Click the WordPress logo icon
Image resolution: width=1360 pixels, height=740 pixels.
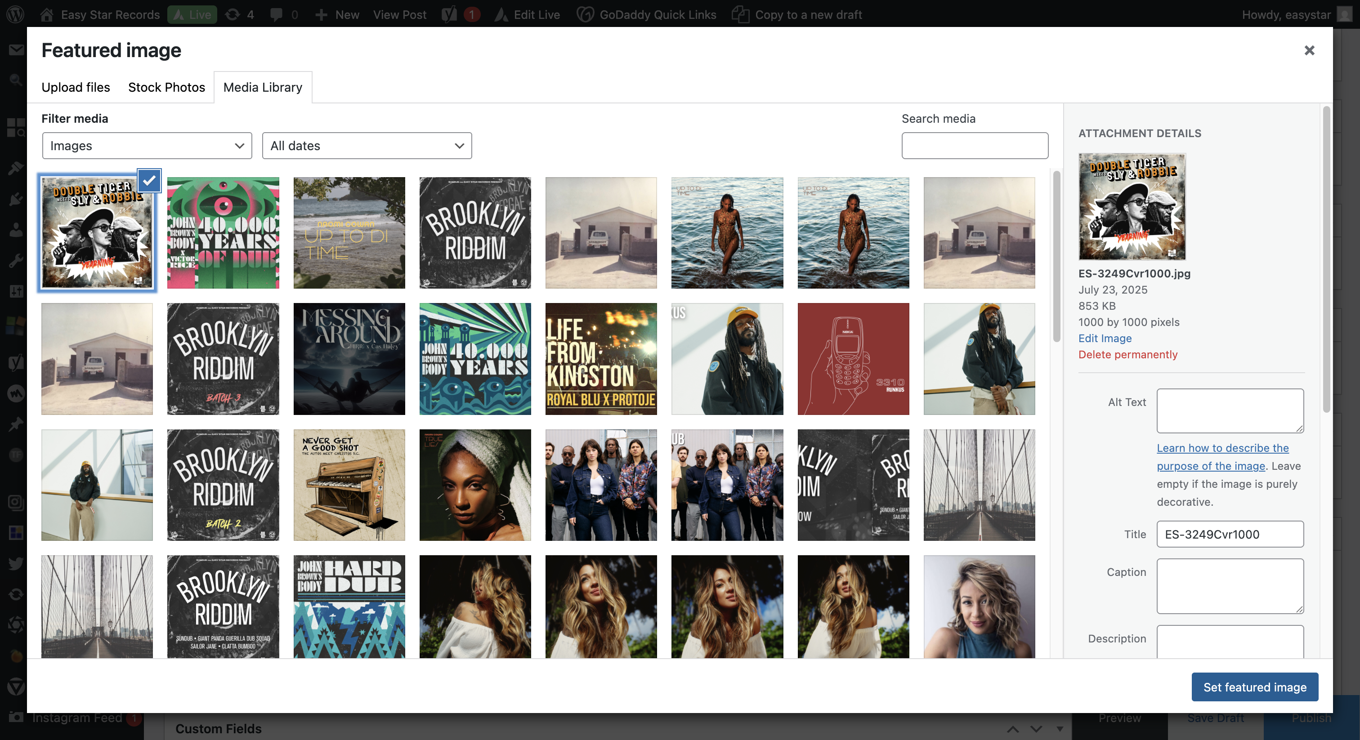point(15,14)
